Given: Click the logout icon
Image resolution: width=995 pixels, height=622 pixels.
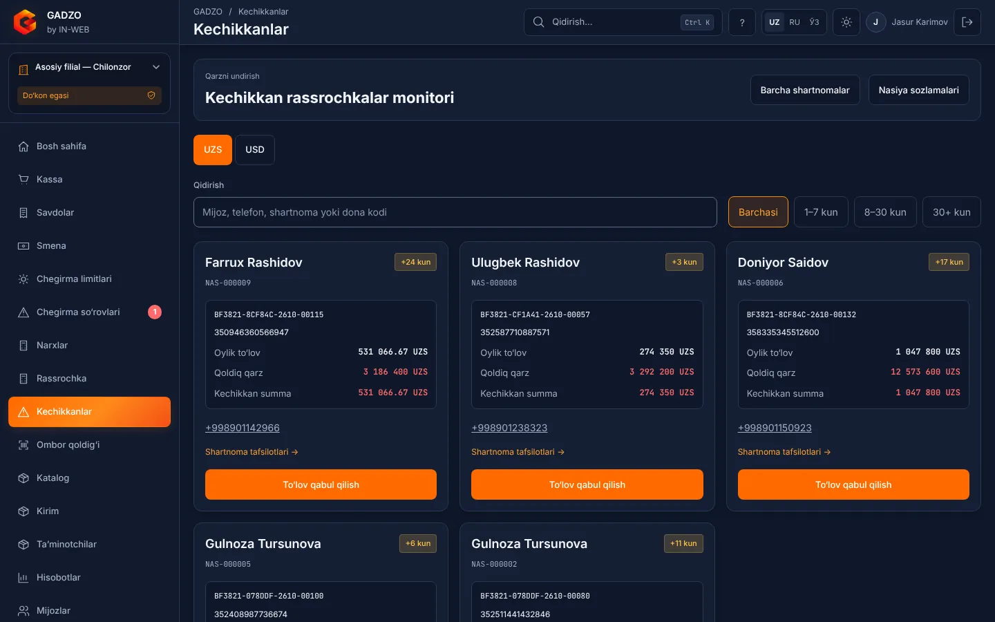Looking at the screenshot, I should coord(967,22).
